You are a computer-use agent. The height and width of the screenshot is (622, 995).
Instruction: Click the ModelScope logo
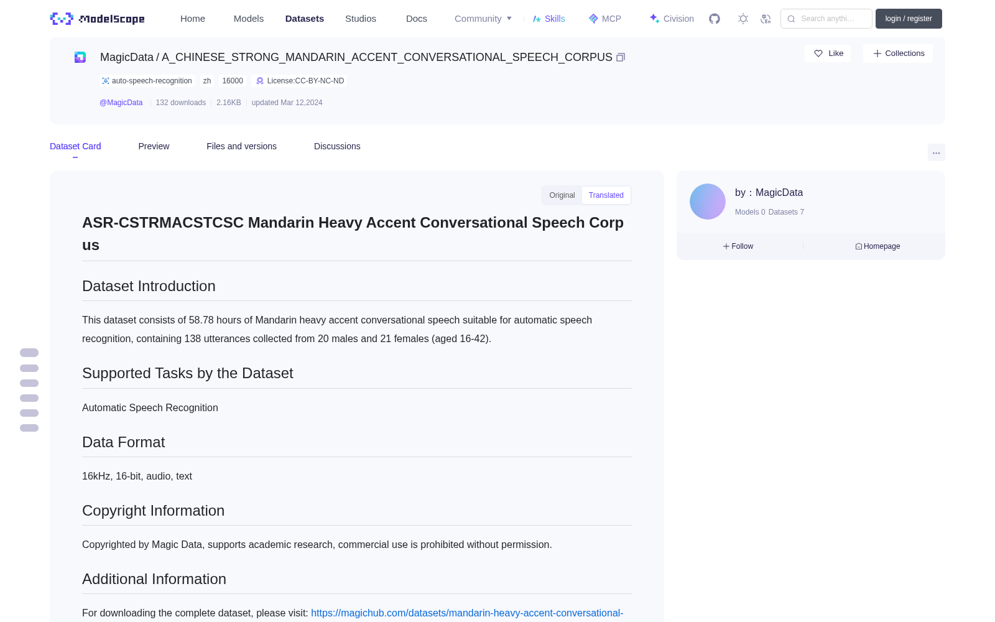(x=97, y=19)
